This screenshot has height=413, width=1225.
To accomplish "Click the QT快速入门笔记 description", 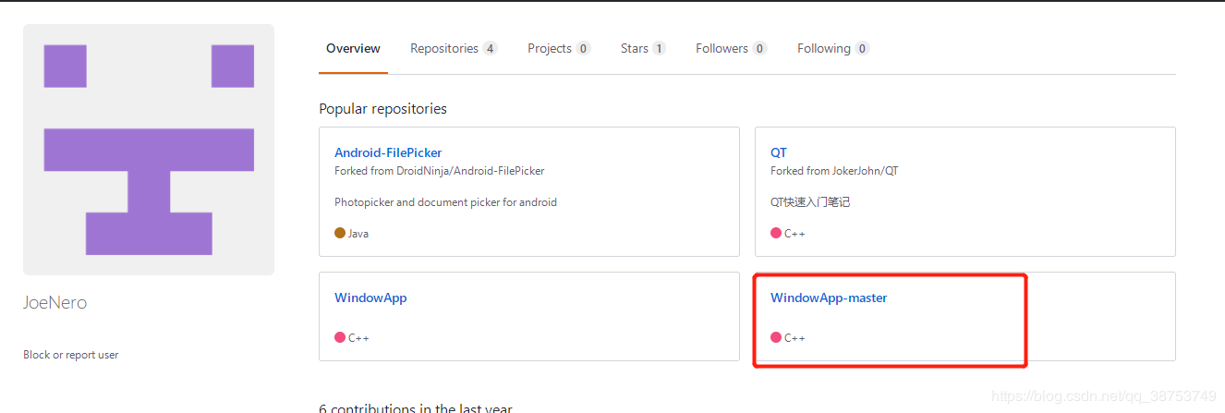I will point(810,202).
